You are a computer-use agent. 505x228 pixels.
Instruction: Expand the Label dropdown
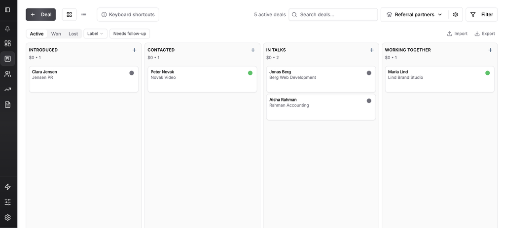(95, 33)
